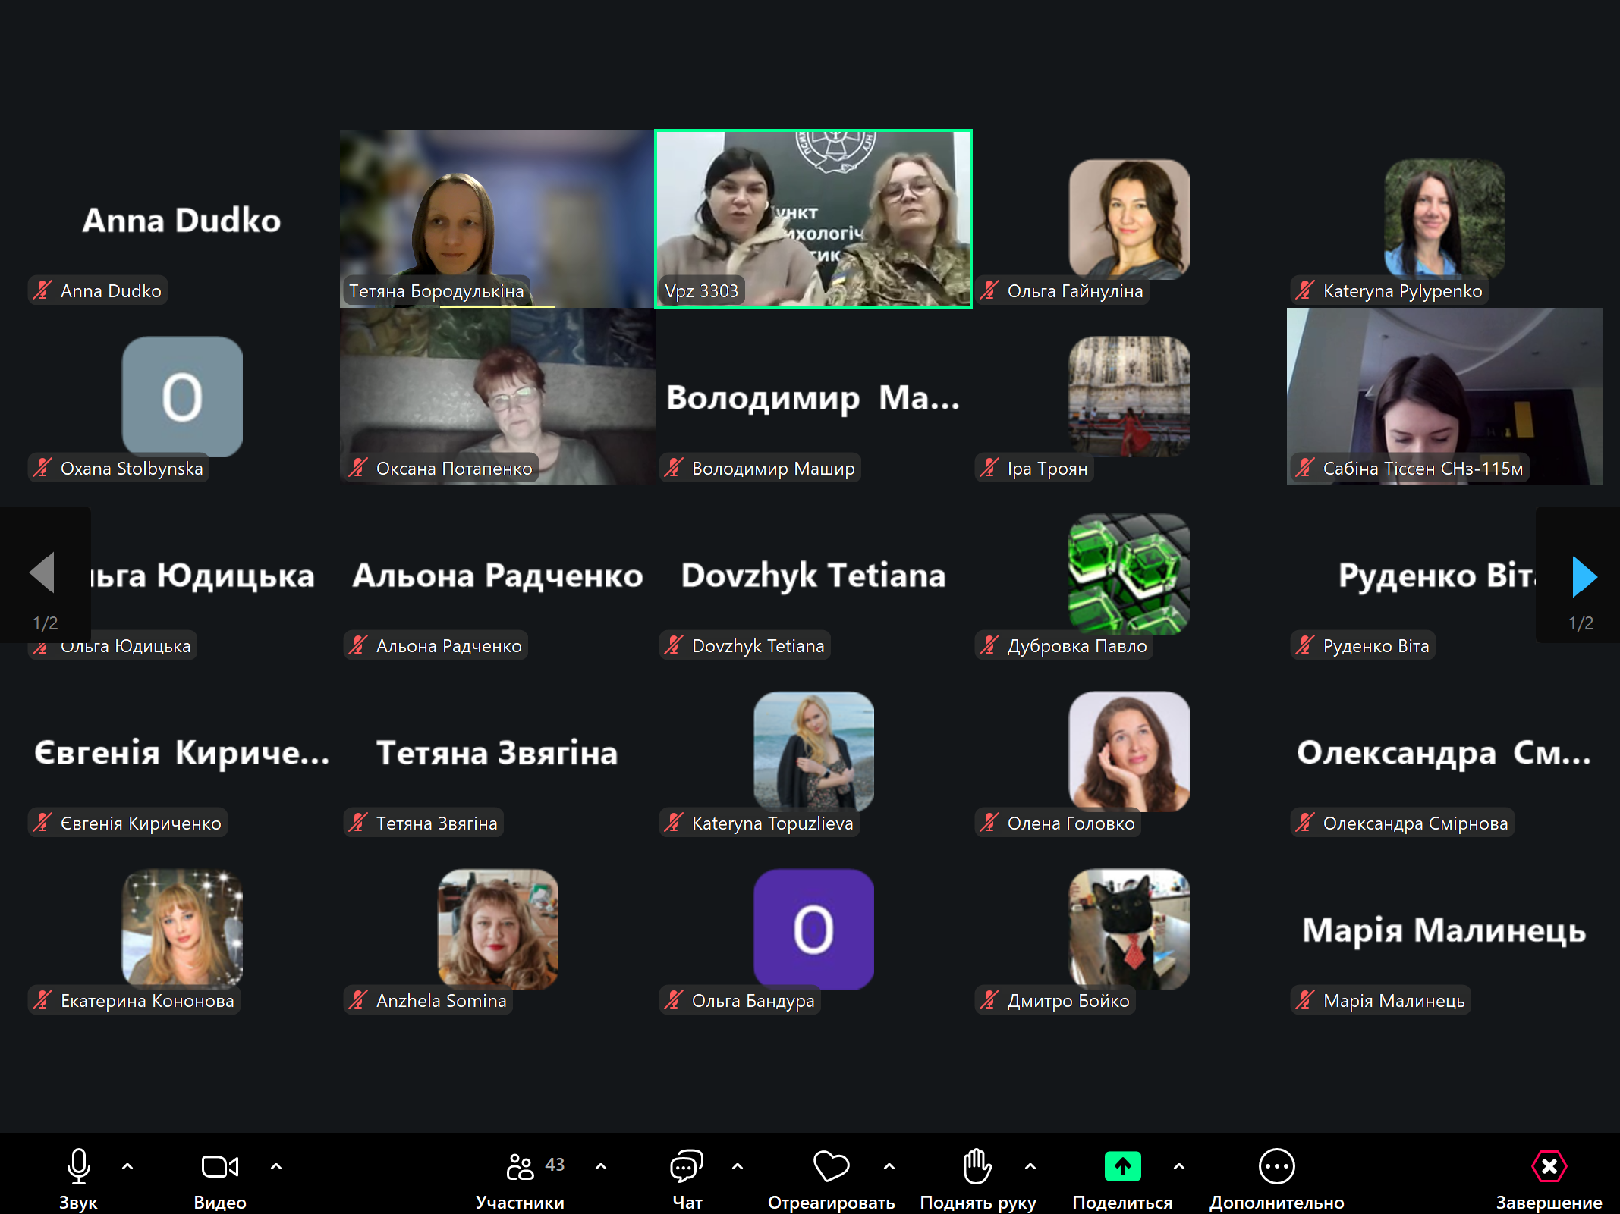Click the microphone Звук icon

click(x=78, y=1166)
